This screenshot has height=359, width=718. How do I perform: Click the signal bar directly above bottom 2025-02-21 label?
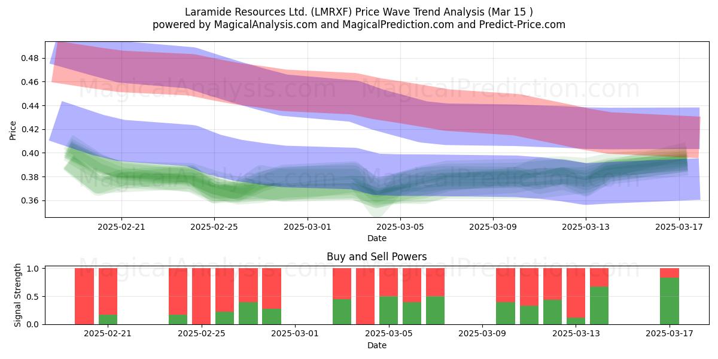(108, 296)
